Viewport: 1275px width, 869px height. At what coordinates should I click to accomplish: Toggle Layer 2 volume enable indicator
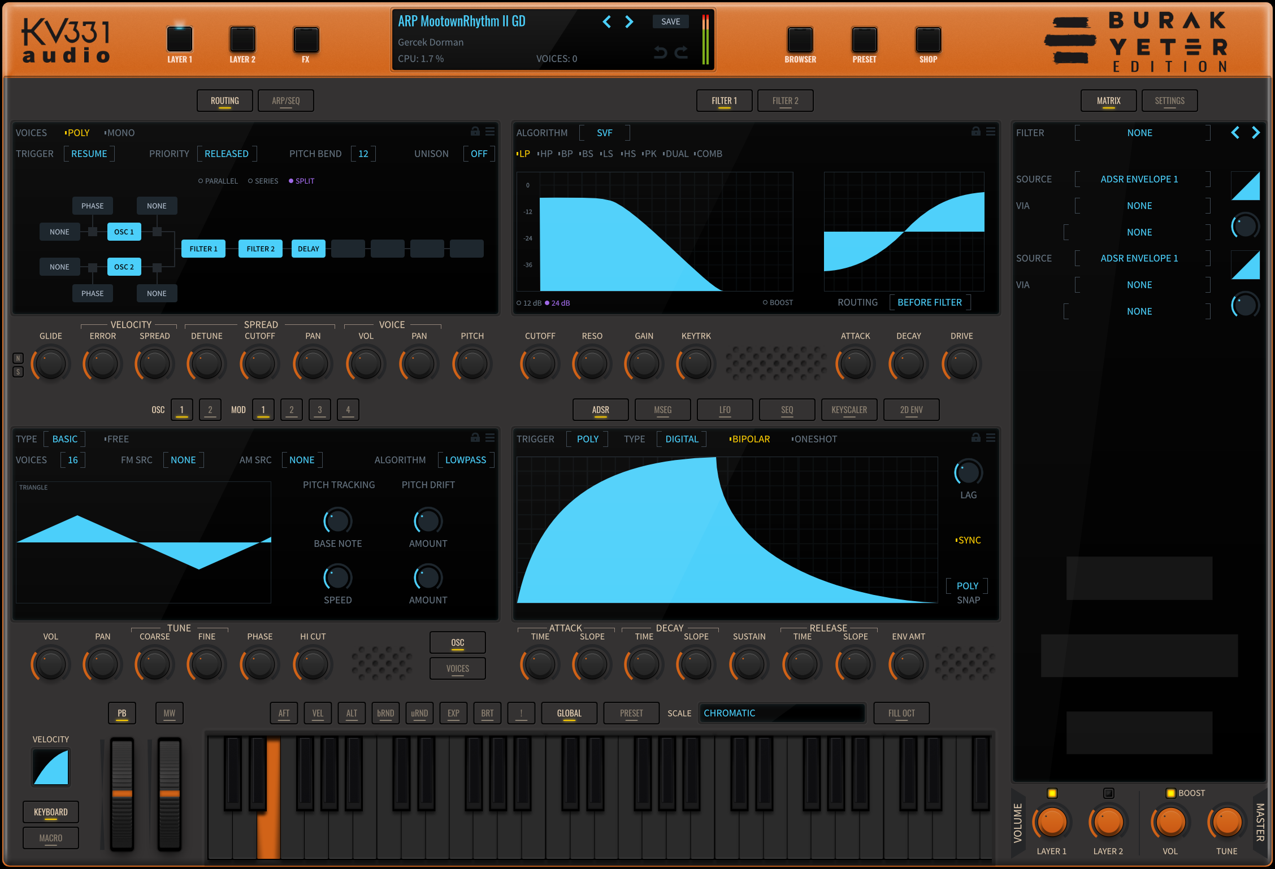(1108, 793)
